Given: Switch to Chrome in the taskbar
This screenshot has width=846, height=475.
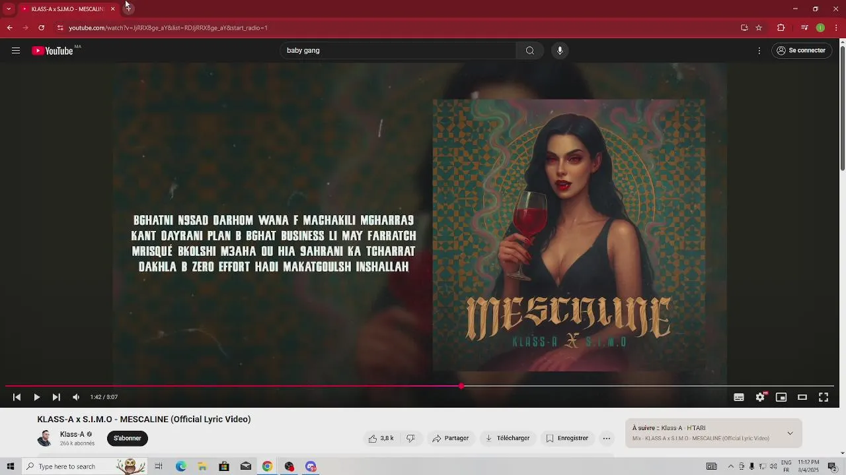Looking at the screenshot, I should [x=267, y=466].
